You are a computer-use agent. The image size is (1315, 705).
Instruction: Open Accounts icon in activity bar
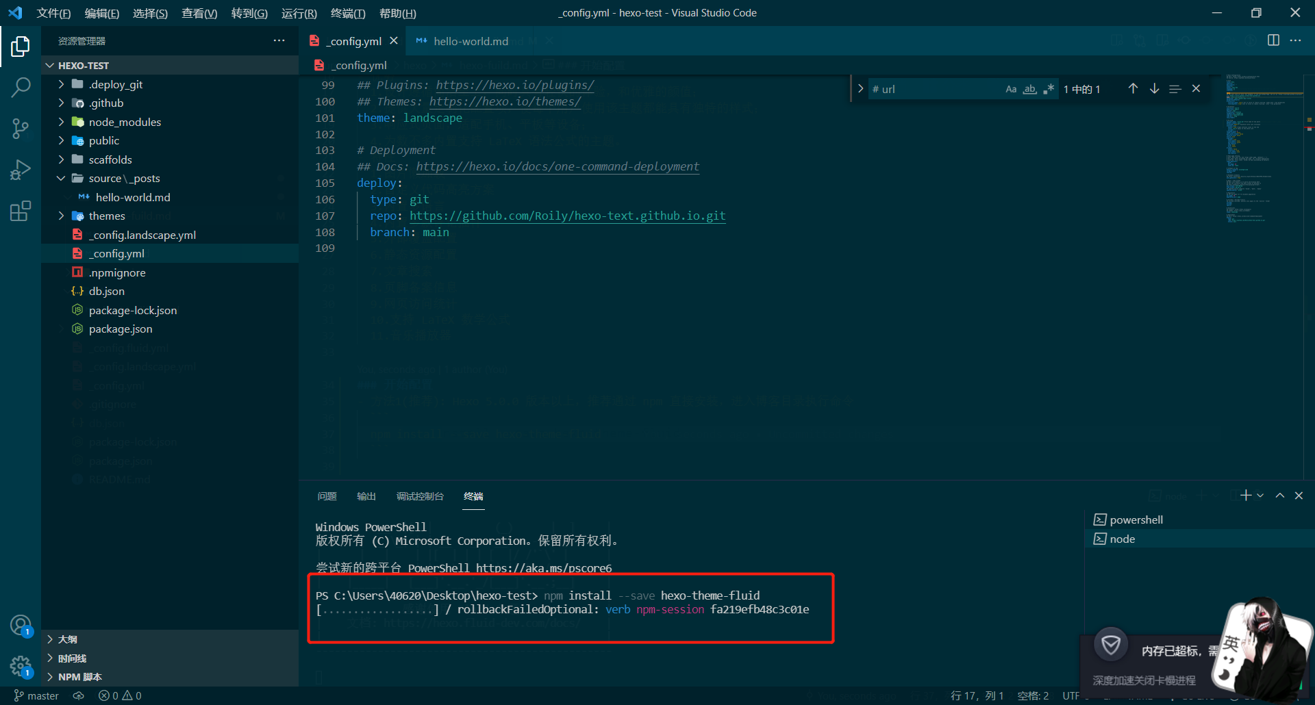(x=21, y=625)
